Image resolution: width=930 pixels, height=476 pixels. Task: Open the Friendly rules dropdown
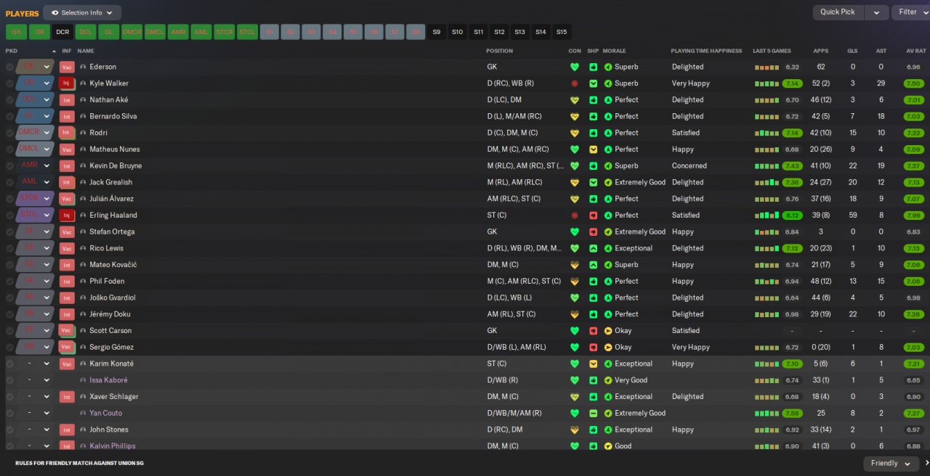[x=891, y=463]
